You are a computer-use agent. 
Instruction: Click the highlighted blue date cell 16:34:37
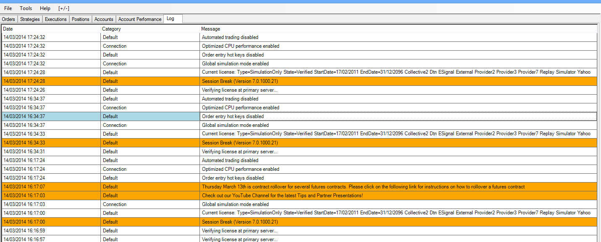pyautogui.click(x=51, y=116)
